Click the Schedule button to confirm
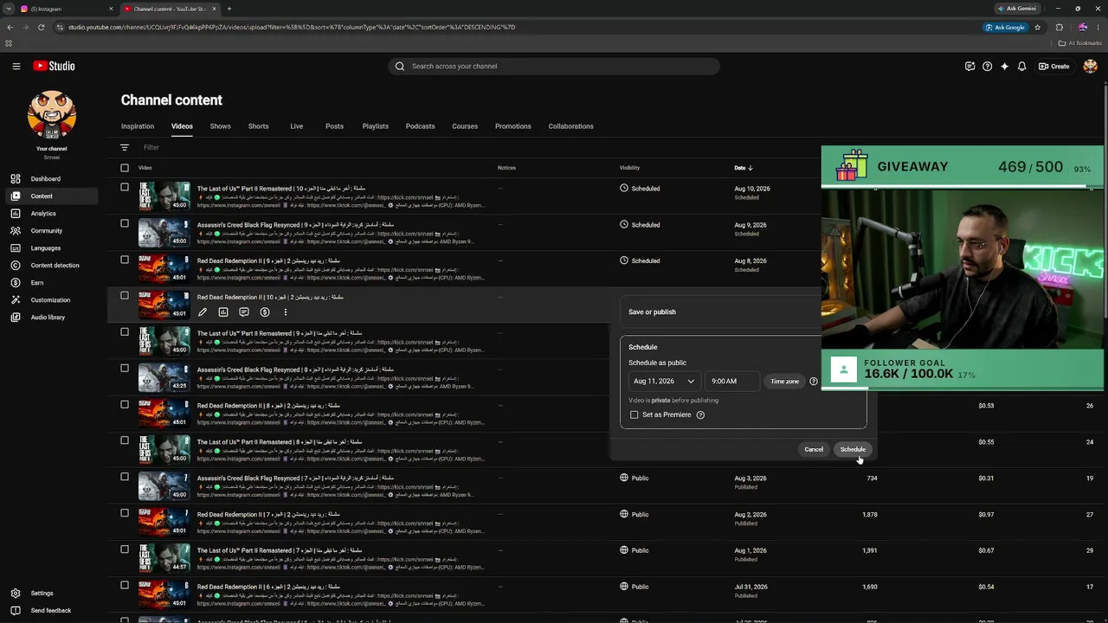This screenshot has width=1108, height=623. coord(853,450)
